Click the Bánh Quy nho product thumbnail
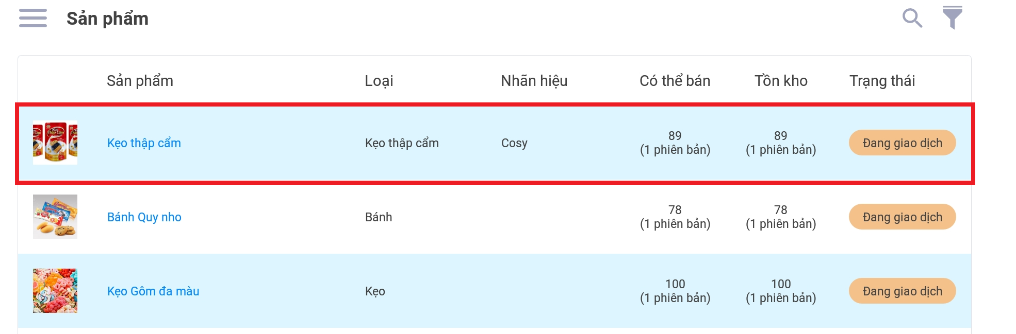 [x=55, y=217]
